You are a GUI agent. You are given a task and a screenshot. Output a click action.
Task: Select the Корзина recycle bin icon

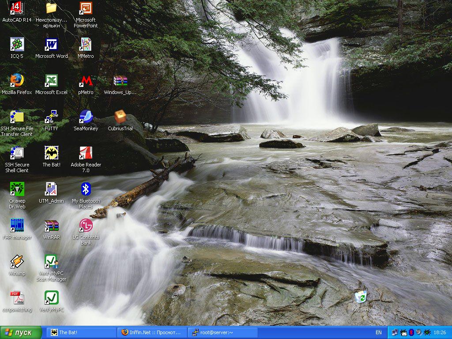pos(361,301)
